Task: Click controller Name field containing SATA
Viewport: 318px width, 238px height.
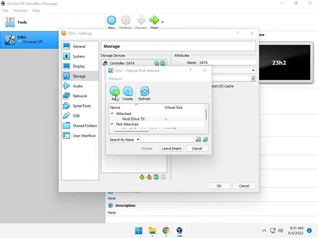Action: 227,63
